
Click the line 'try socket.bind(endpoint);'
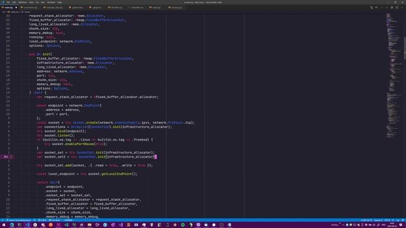click(x=62, y=131)
